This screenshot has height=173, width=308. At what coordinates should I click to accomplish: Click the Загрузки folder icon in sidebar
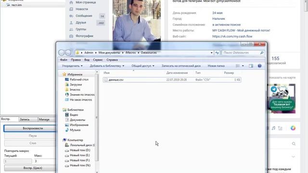(x=67, y=85)
